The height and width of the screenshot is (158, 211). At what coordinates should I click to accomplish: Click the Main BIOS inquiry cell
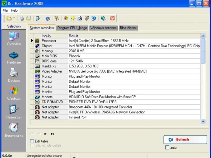tap(55, 56)
